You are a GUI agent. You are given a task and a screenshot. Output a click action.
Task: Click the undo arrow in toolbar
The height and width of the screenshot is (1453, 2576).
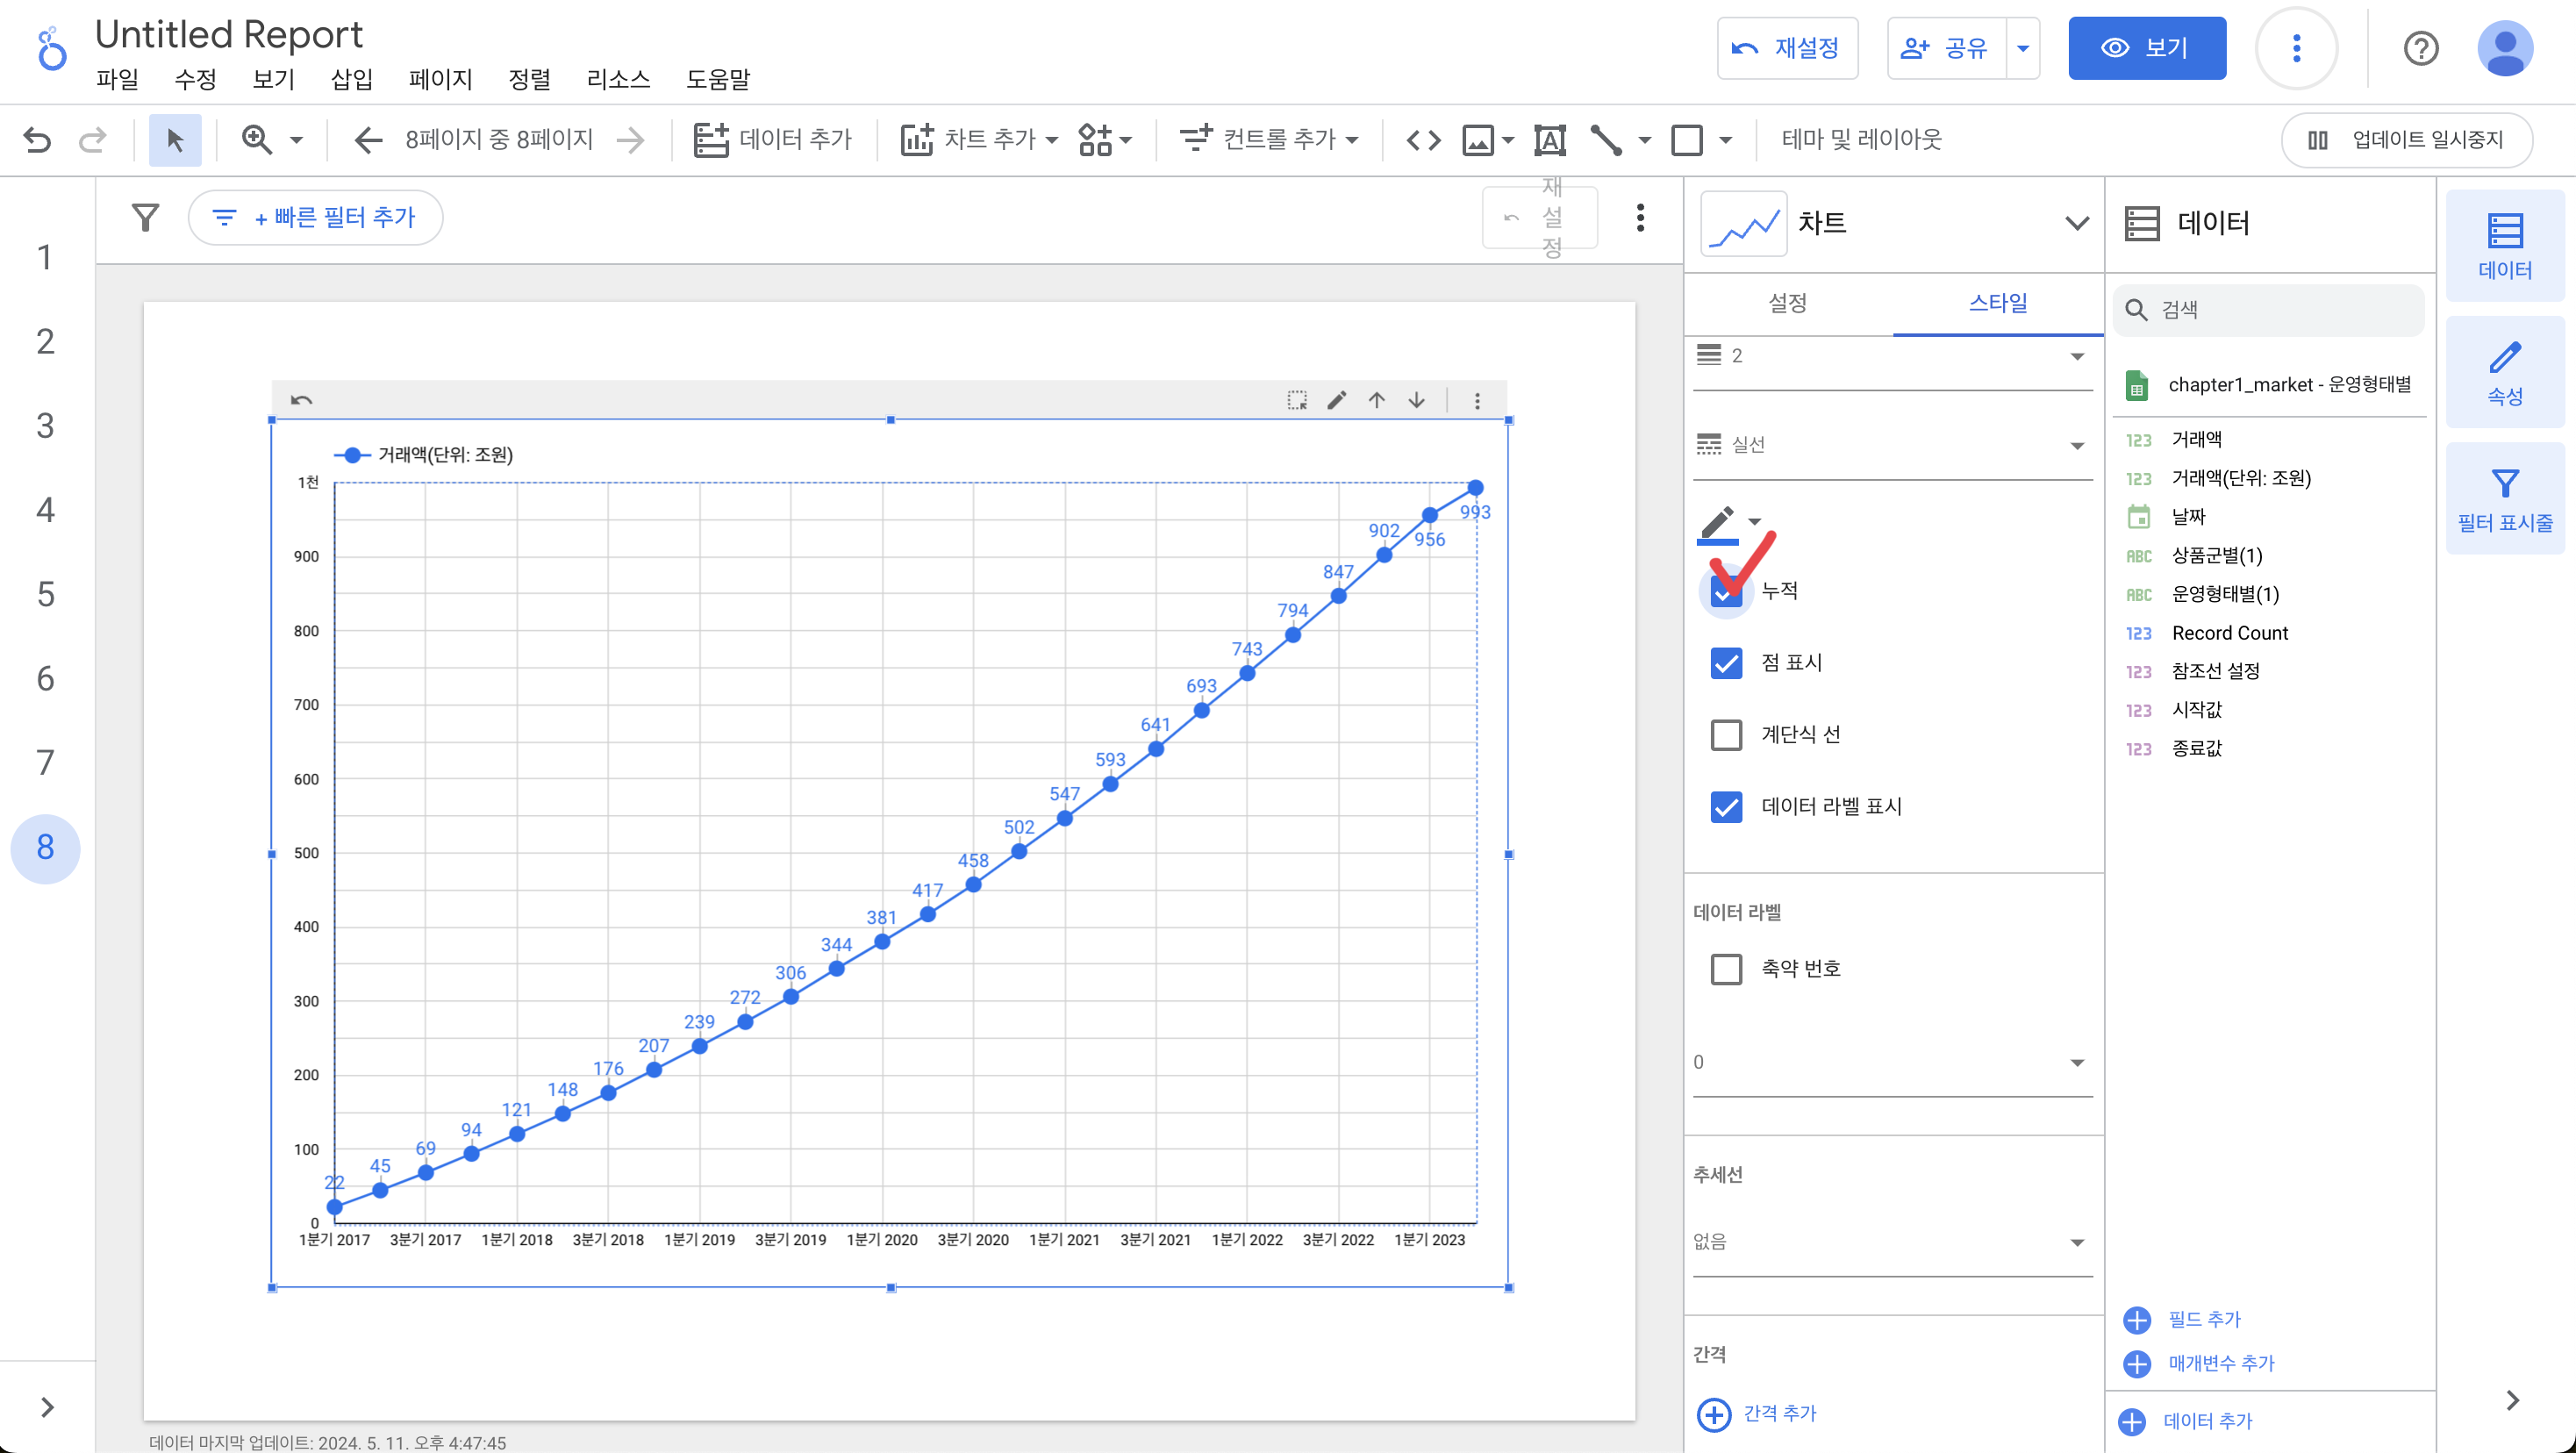pyautogui.click(x=37, y=140)
